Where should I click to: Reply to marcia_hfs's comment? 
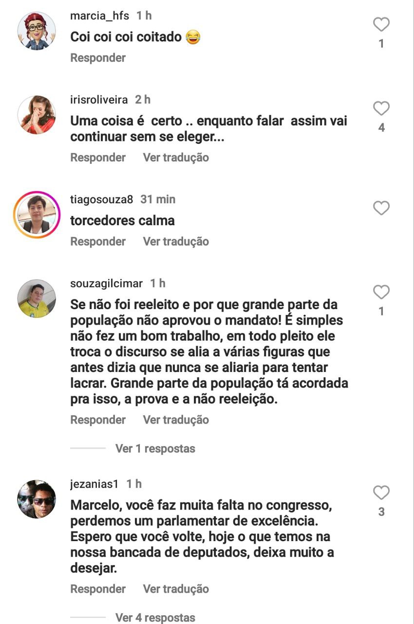98,58
